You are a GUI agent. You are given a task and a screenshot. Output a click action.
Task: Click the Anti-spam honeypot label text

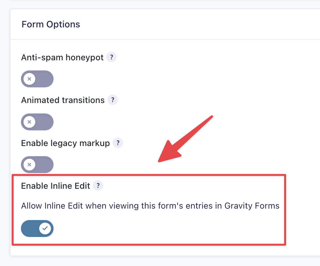(62, 58)
